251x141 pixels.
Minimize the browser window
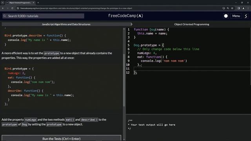point(236,3)
